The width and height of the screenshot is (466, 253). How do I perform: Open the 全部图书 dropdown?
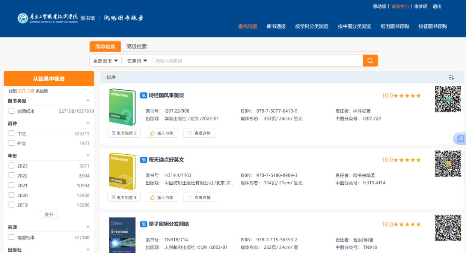click(x=106, y=60)
